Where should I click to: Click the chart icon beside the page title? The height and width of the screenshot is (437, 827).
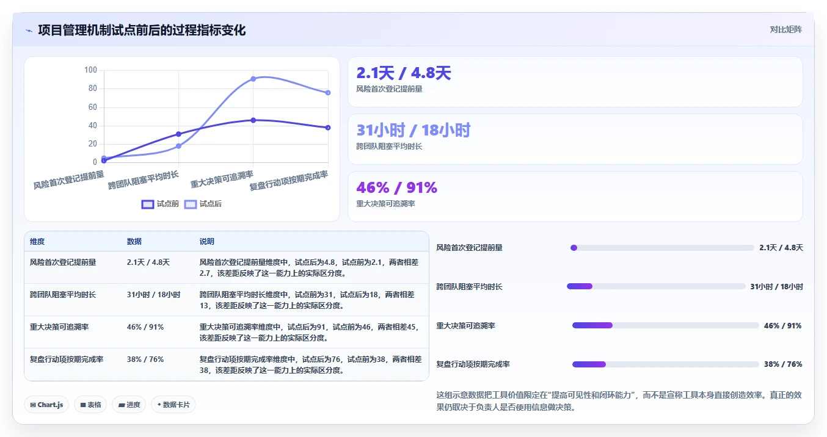coord(29,31)
